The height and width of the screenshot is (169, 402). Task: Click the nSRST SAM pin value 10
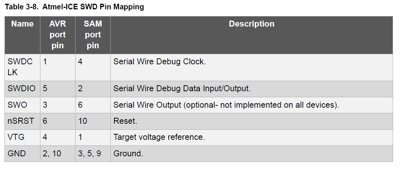82,121
